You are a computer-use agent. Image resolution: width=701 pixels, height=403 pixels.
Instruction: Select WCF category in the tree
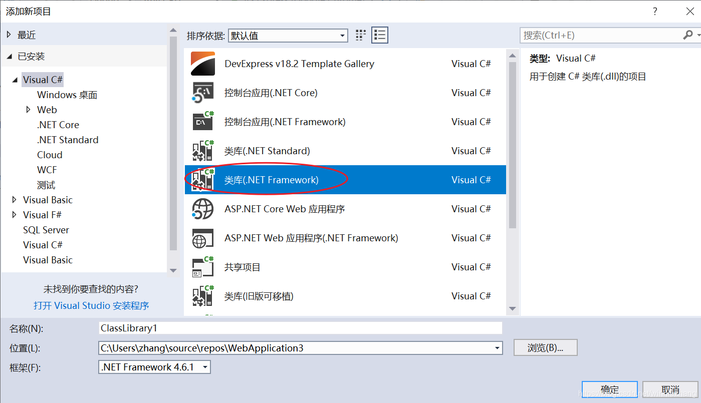point(47,170)
